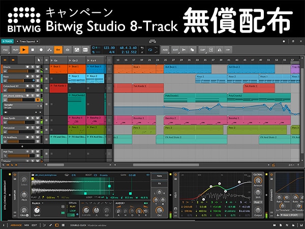Click the automation write icon
The height and width of the screenshot is (229, 305).
pos(50,50)
